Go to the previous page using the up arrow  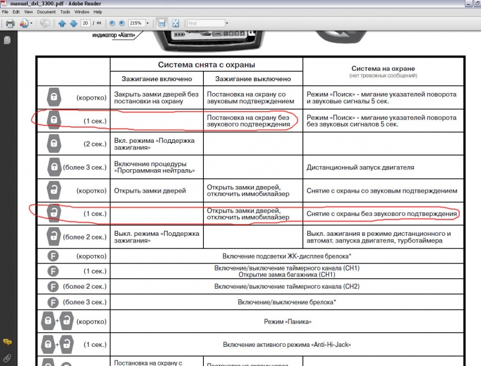tap(62, 23)
